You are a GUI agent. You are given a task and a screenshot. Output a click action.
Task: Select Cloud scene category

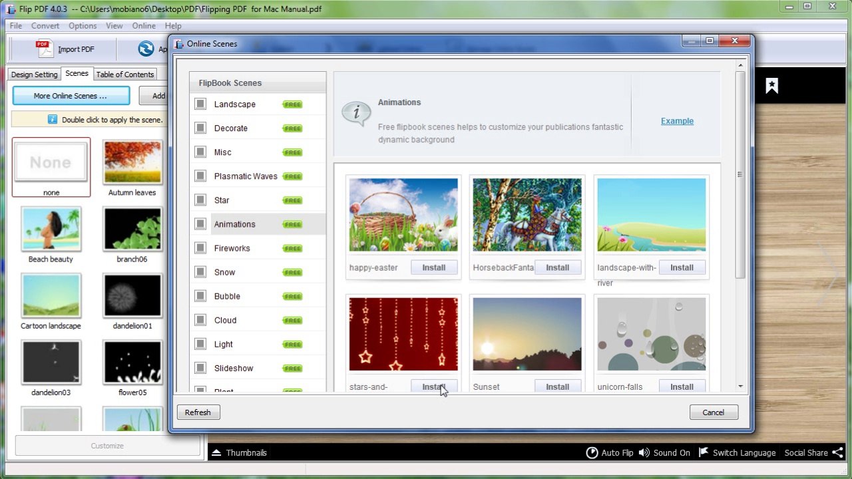[258, 320]
